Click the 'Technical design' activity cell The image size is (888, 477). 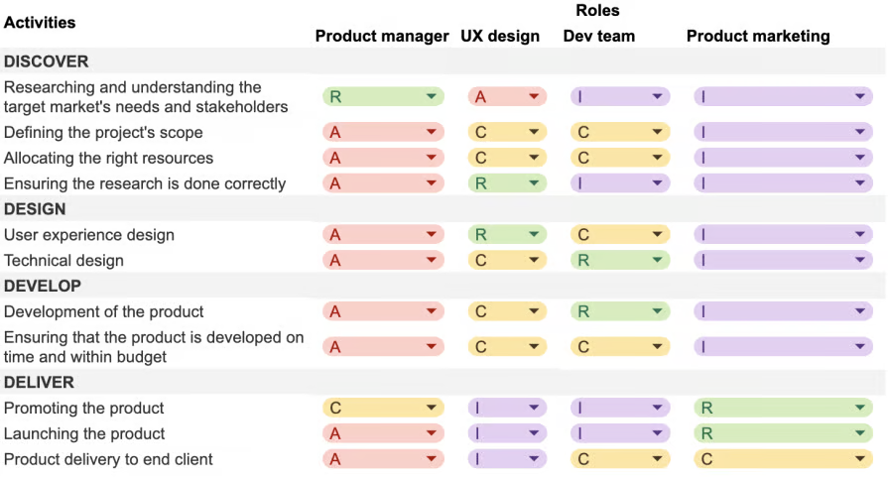63,260
